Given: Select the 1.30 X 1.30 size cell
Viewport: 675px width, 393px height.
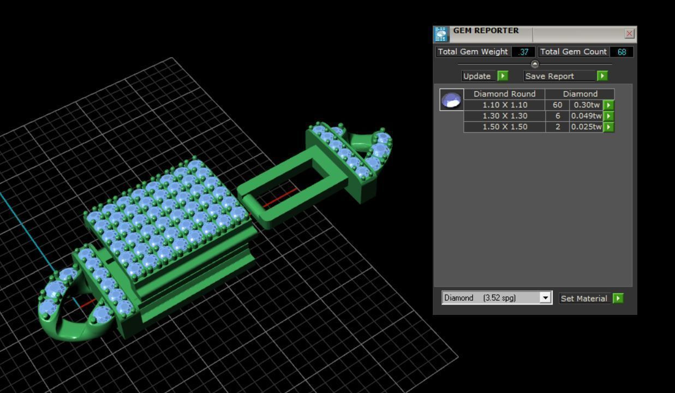Looking at the screenshot, I should pos(505,116).
